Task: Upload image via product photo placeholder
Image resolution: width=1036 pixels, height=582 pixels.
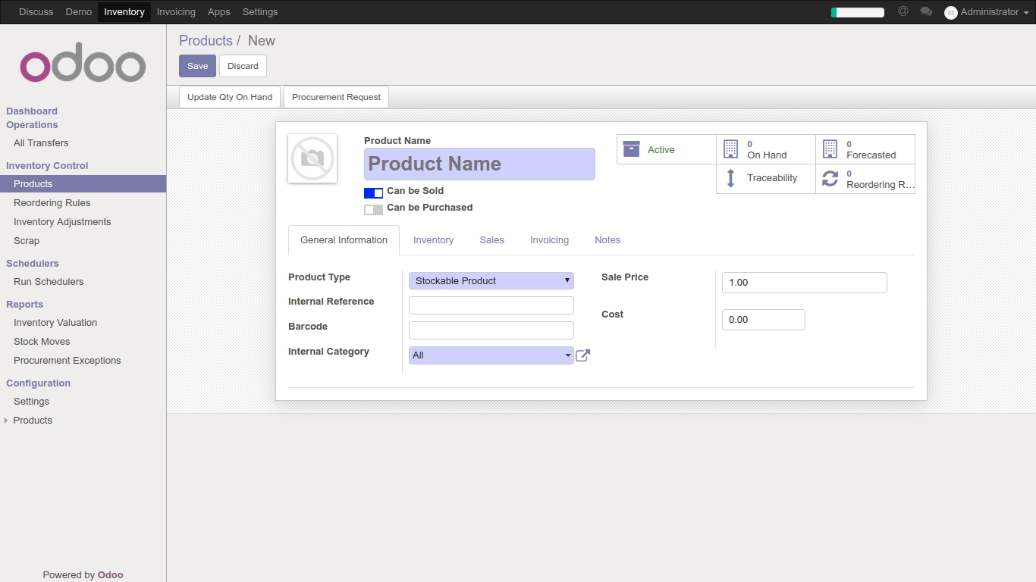Action: (x=312, y=158)
